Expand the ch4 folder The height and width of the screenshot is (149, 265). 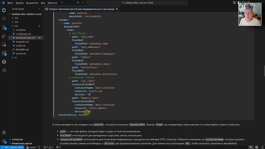tap(16, 22)
